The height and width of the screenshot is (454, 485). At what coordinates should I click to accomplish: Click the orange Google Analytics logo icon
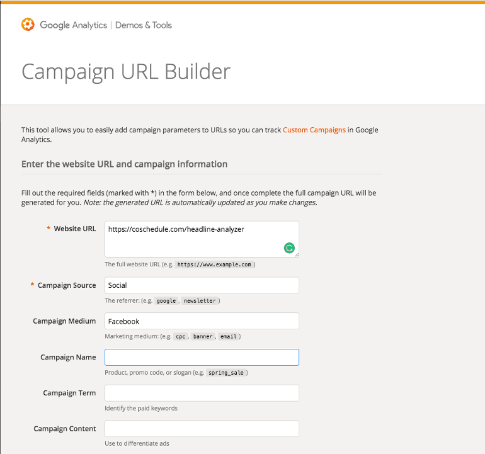point(28,25)
